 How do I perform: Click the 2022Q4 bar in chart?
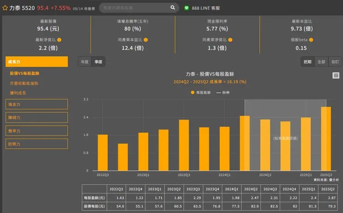[x=123, y=157]
